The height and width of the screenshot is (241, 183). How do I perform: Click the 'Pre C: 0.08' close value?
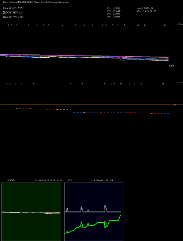114,17
